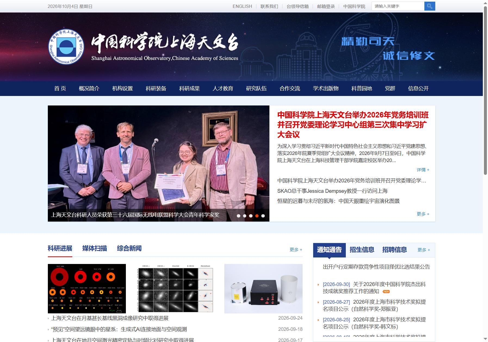Go to 首页 in navigation bar
The width and height of the screenshot is (488, 342).
[60, 88]
